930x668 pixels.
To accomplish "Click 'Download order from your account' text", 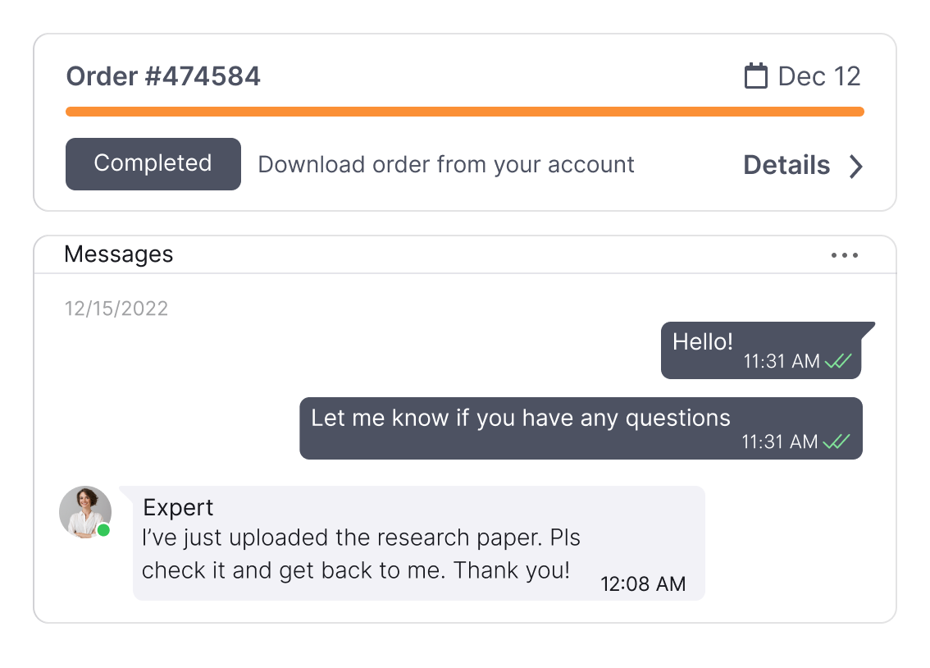I will (x=446, y=164).
